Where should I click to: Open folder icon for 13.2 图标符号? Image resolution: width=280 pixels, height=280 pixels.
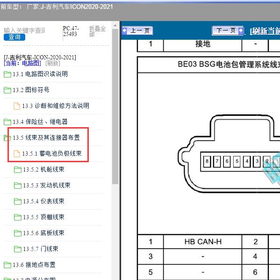coord(7,90)
